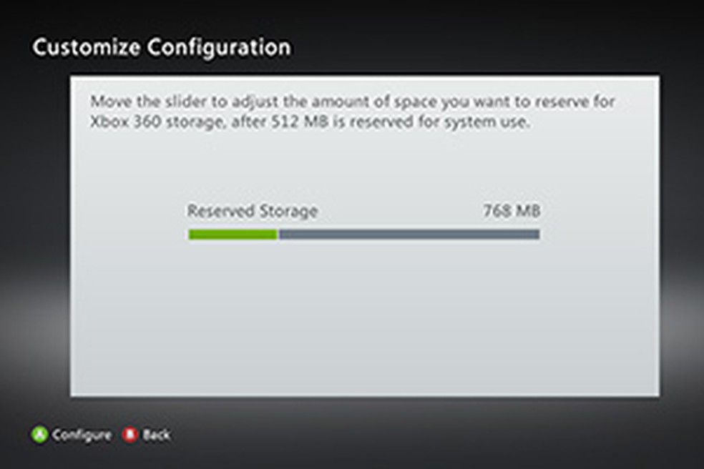The height and width of the screenshot is (469, 704).
Task: Click the dark background beside the Back label
Action: pyautogui.click(x=286, y=435)
